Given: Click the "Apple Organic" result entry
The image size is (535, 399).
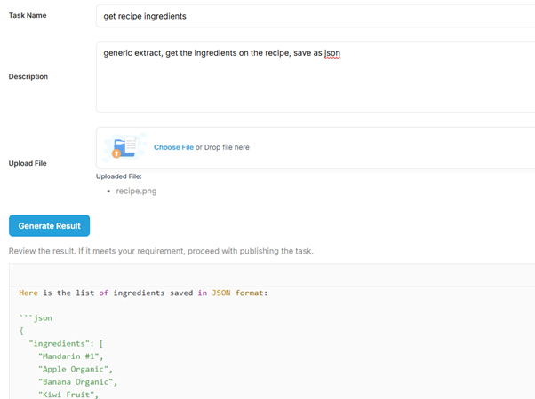Looking at the screenshot, I should tap(76, 370).
